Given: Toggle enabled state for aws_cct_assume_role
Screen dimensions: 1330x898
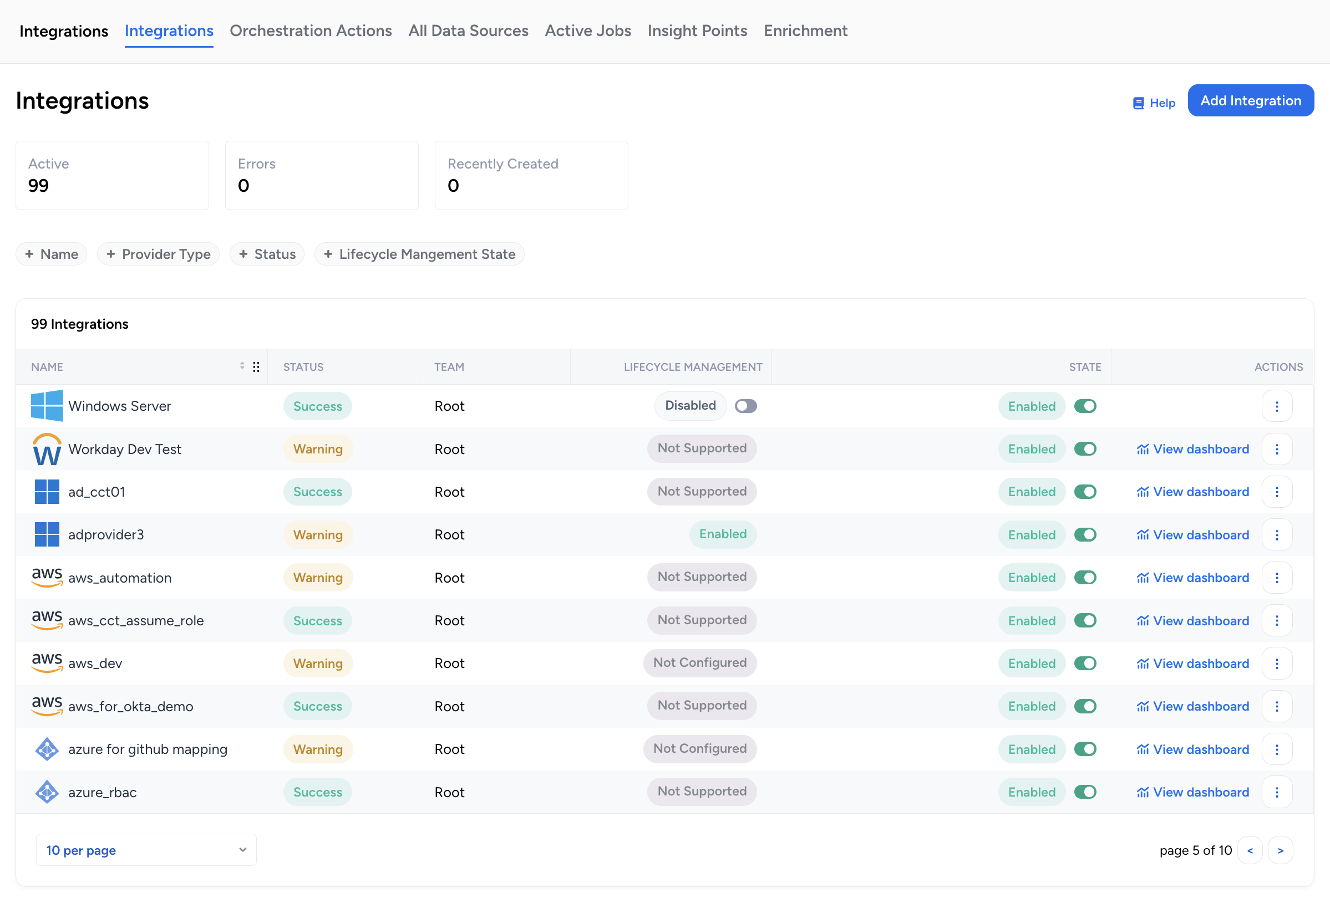Looking at the screenshot, I should [1085, 621].
